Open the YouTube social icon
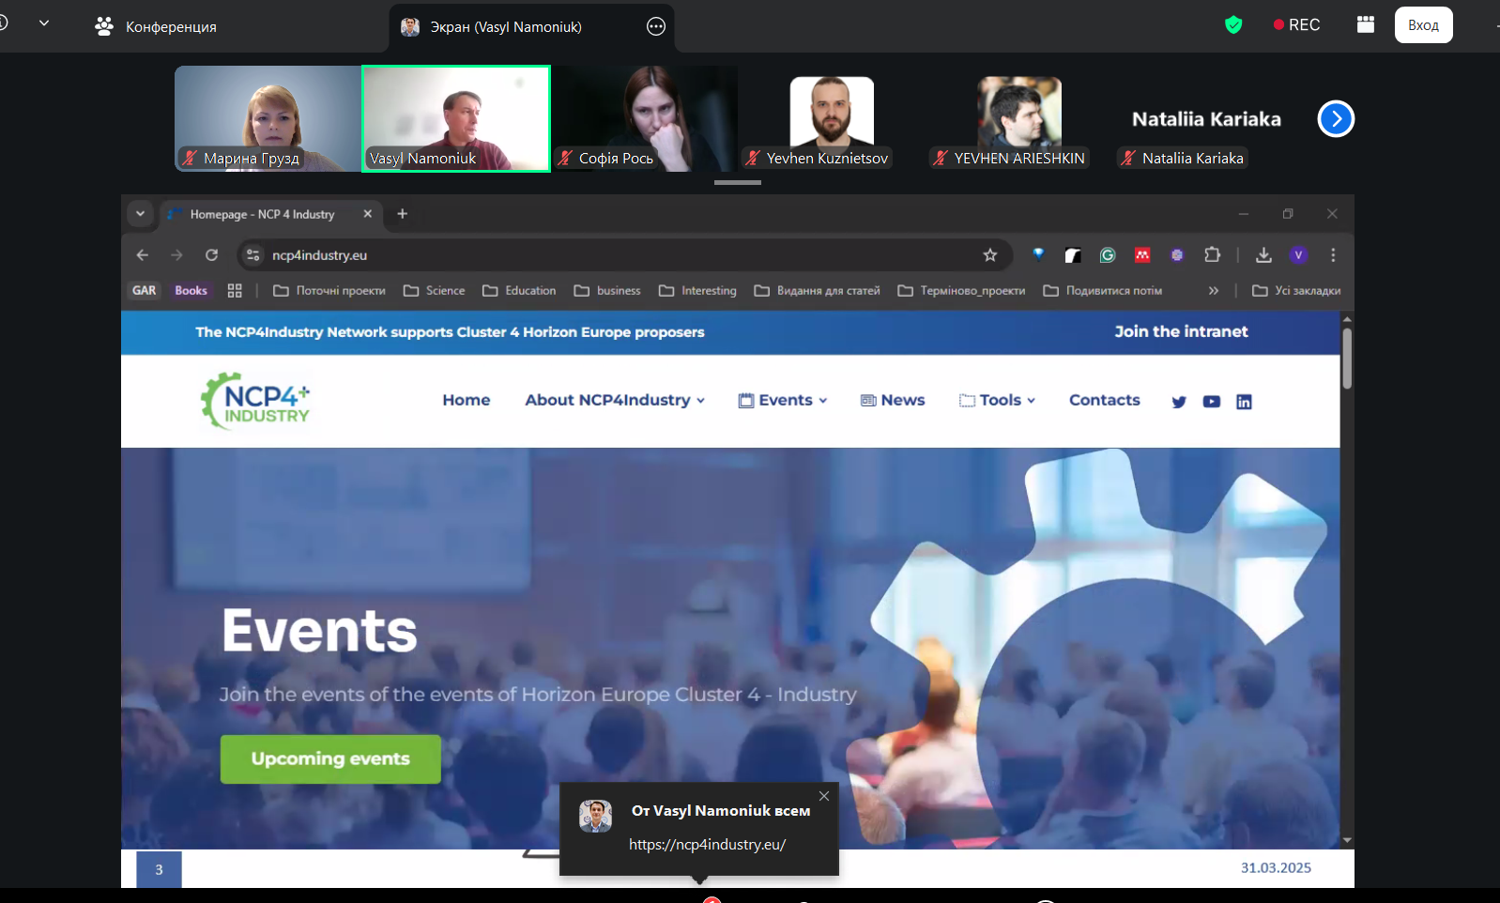This screenshot has width=1500, height=903. [1212, 402]
